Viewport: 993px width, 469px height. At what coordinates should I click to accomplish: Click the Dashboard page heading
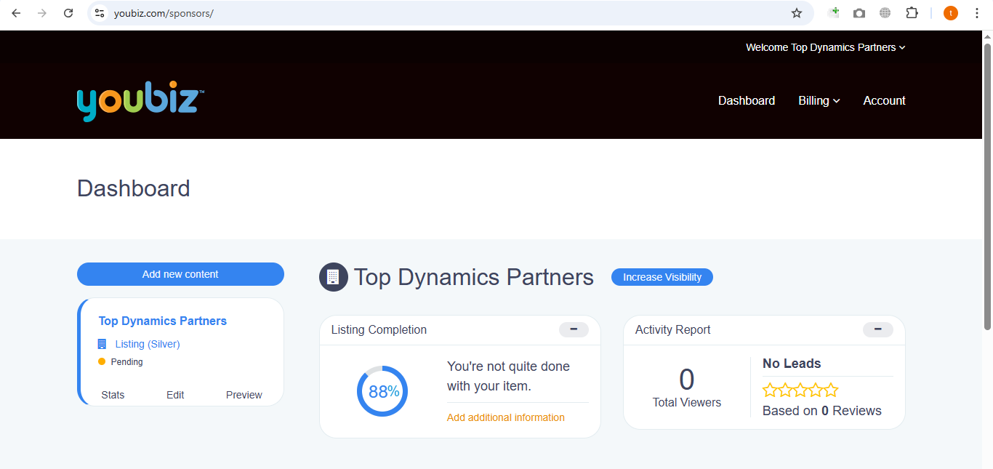point(134,188)
